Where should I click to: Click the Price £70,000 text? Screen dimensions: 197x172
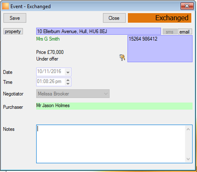point(50,52)
